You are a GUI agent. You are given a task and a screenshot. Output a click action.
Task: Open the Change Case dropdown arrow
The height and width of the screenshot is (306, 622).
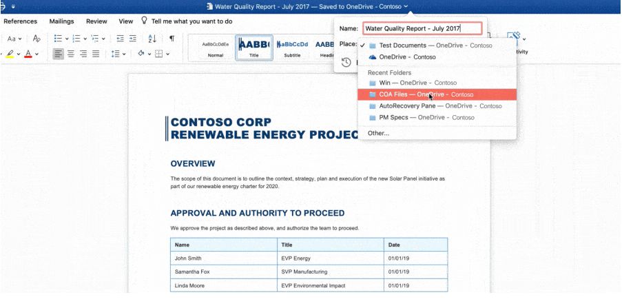pyautogui.click(x=20, y=39)
